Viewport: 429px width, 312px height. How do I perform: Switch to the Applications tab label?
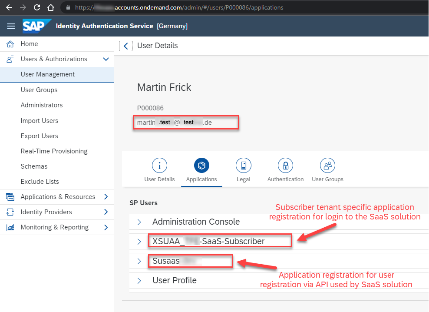point(201,179)
